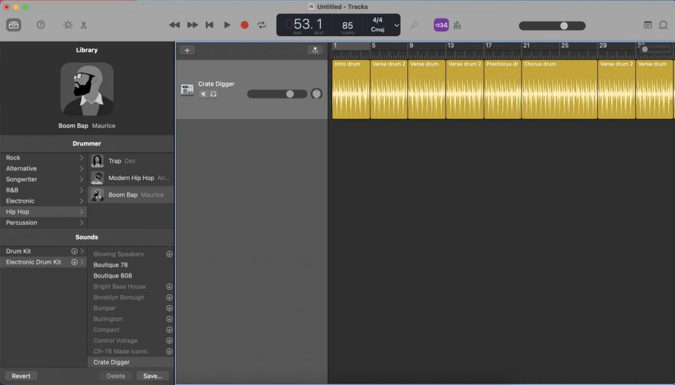675x385 pixels.
Task: Toggle the 1234 Count-in button
Action: click(x=441, y=25)
